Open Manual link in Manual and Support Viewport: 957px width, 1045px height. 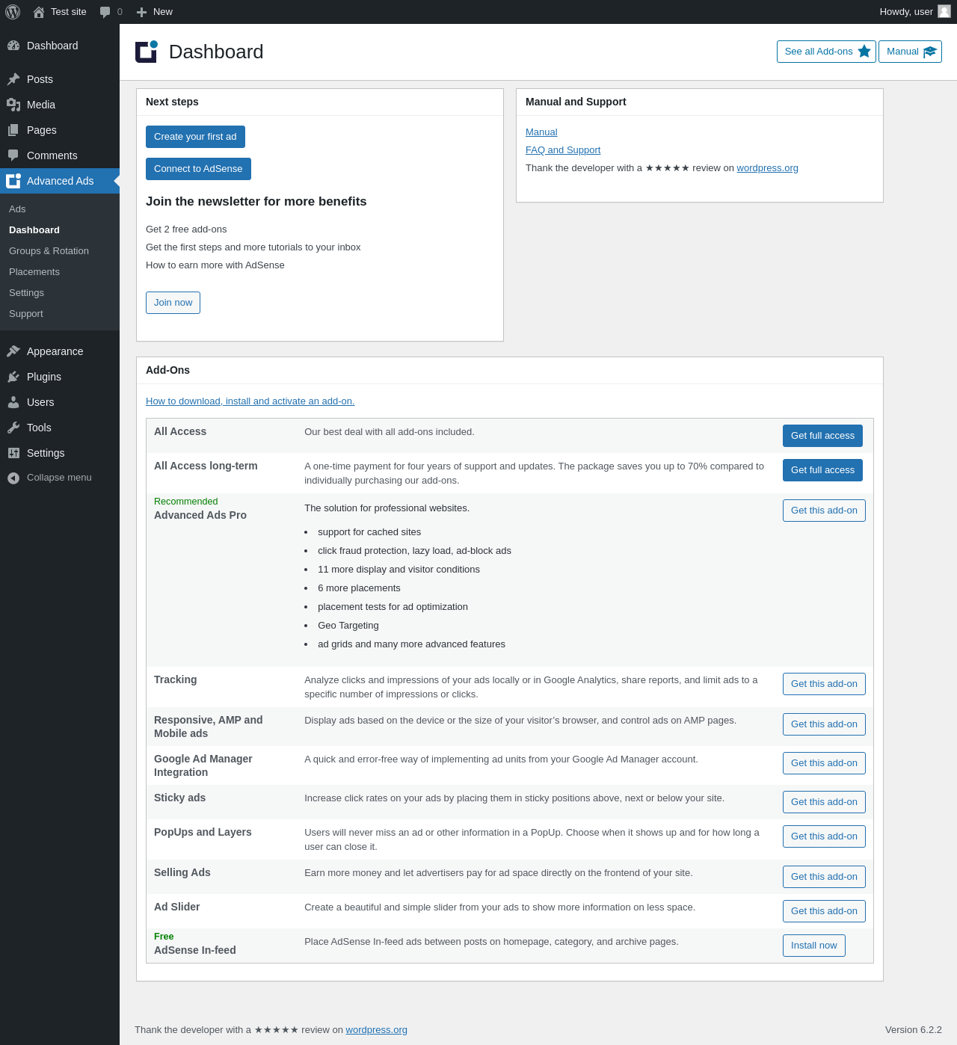[x=541, y=132]
